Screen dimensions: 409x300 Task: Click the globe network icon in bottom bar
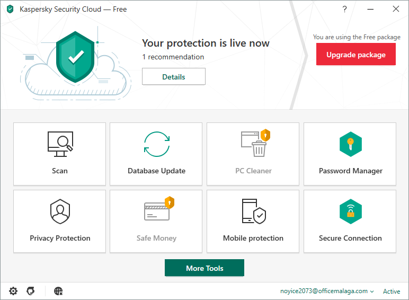[x=59, y=291]
